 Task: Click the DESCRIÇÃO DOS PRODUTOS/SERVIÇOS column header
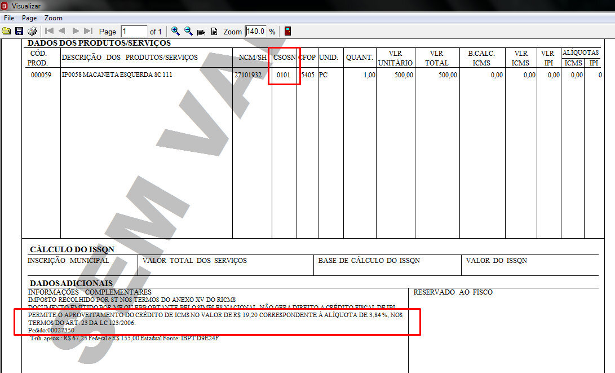coord(130,58)
